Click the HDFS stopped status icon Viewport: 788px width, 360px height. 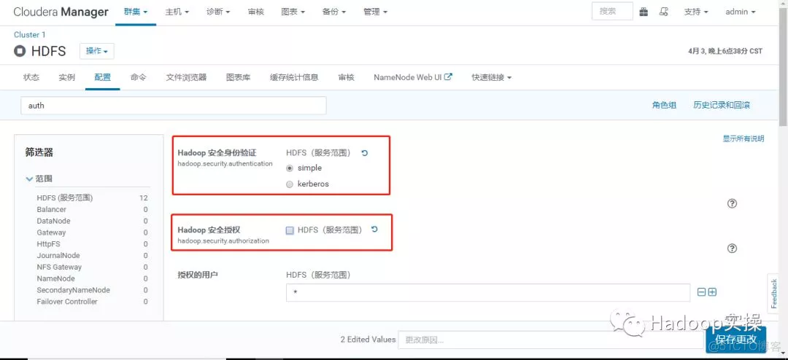pos(20,51)
